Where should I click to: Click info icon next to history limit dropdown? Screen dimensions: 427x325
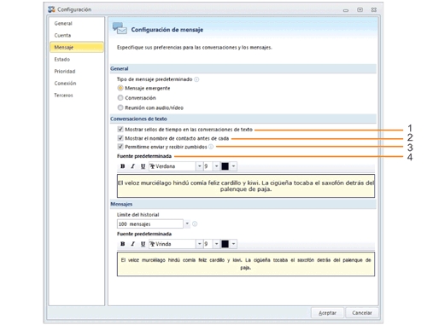pyautogui.click(x=195, y=224)
